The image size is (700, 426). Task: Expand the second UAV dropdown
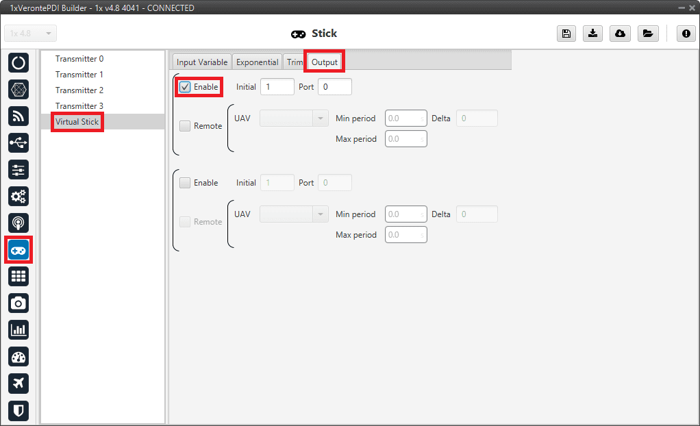pos(294,214)
